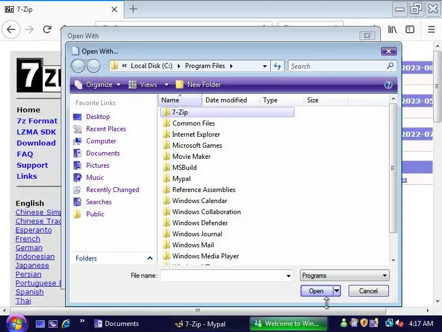
Task: Click the browser reload icon
Action: (x=47, y=29)
